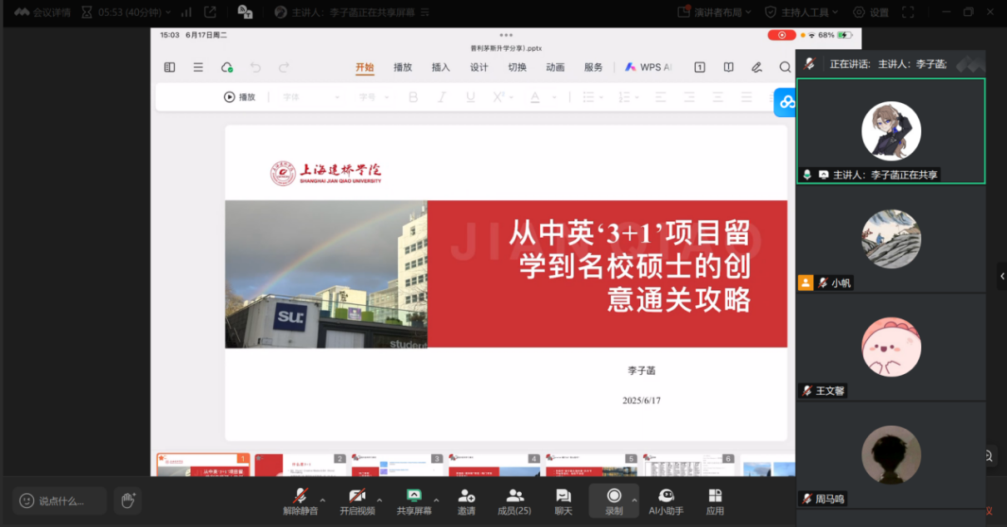Open meeting details (会议详情)
Screen dimensions: 1007x527
(42, 12)
